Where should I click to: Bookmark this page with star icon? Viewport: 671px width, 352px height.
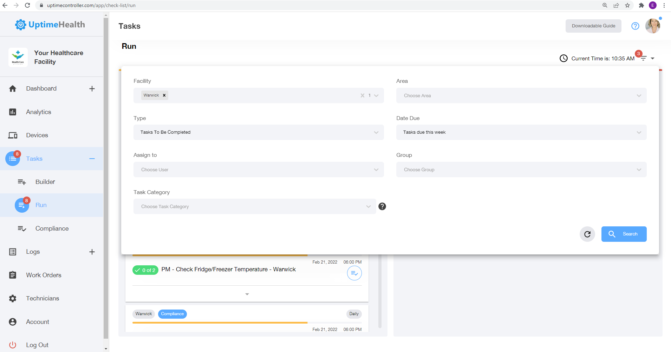[x=627, y=5]
